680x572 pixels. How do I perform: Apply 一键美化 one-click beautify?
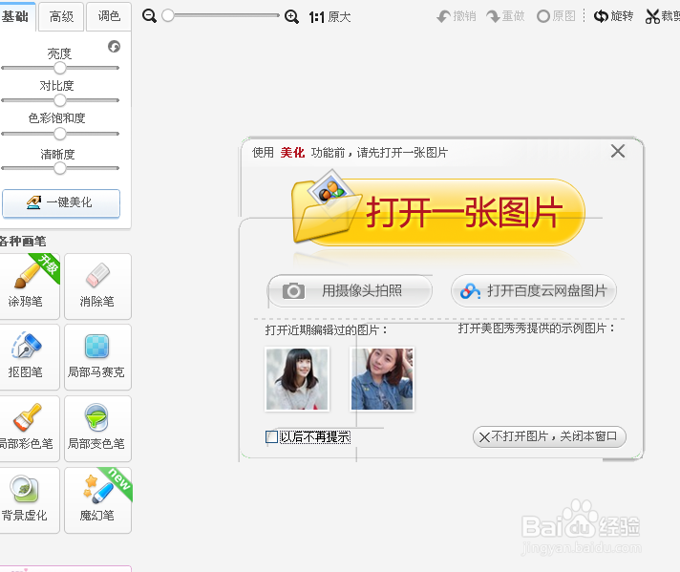[61, 203]
